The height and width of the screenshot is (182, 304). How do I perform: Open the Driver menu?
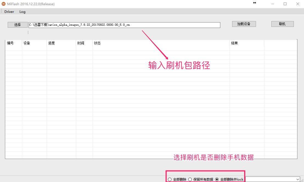pyautogui.click(x=9, y=12)
